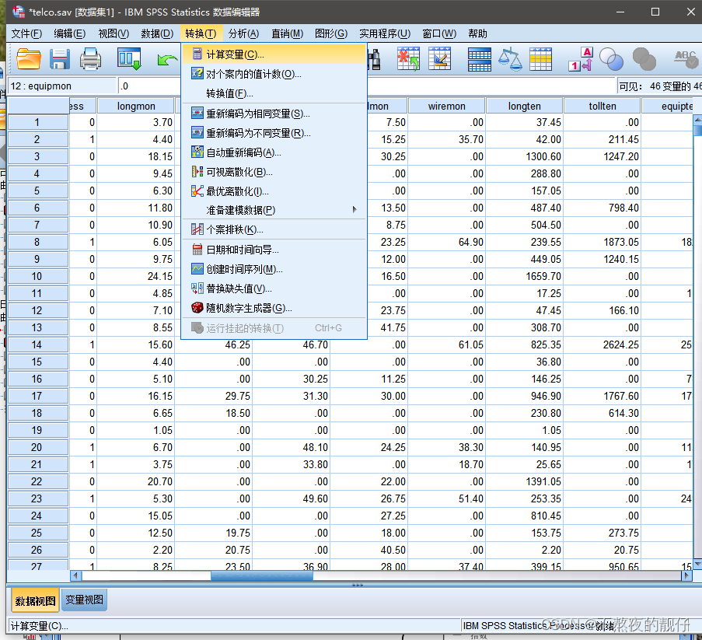Click the vertical scrollbar down arrow
Image resolution: width=702 pixels, height=640 pixels.
[x=697, y=564]
